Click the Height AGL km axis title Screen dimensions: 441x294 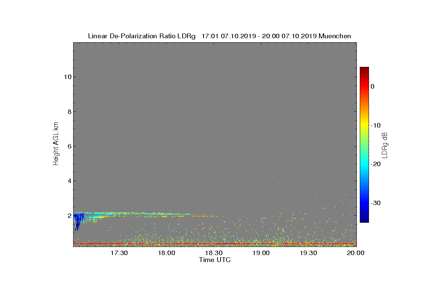tap(56, 144)
